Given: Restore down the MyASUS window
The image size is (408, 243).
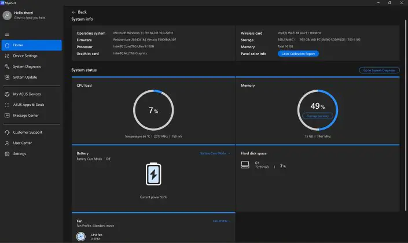Looking at the screenshot, I should [x=389, y=2].
